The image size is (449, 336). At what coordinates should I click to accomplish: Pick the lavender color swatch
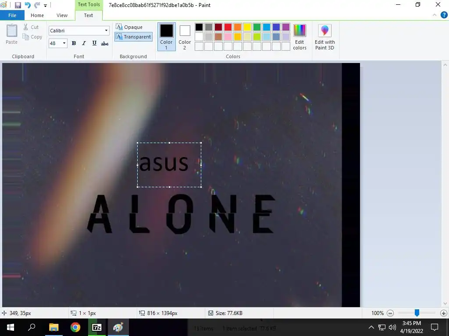pos(286,37)
